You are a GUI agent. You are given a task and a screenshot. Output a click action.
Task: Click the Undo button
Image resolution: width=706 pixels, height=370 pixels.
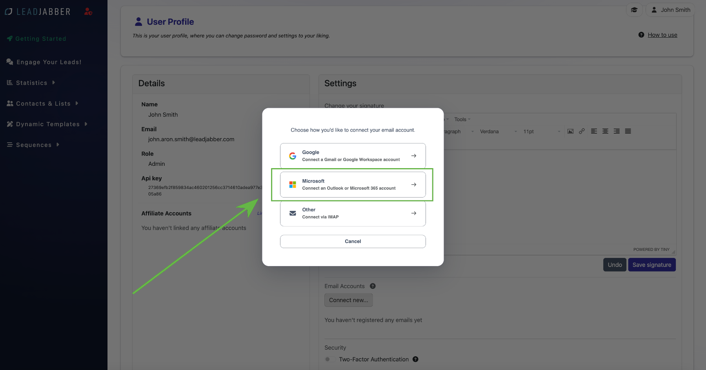coord(615,265)
